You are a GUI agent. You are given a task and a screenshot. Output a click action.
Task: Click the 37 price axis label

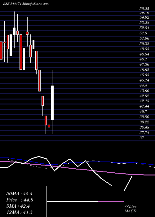[142, 138]
